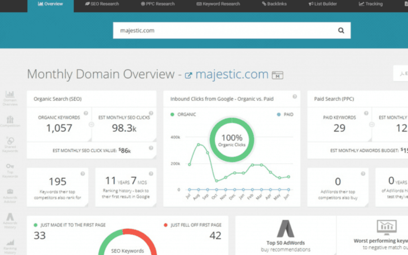This screenshot has height=255, width=408.
Task: Click help icon for Est Monthly SEO Clicks
Action: coord(151,113)
